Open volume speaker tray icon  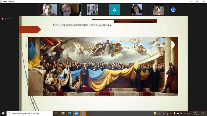coord(184,113)
